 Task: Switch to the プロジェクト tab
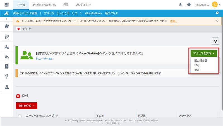click(x=83, y=5)
